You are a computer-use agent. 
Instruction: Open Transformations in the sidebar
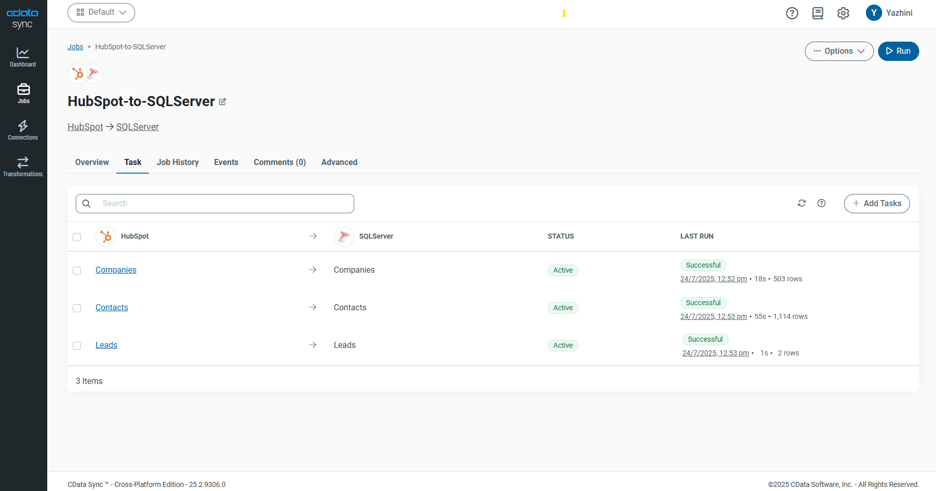click(x=23, y=167)
